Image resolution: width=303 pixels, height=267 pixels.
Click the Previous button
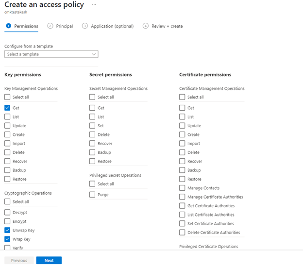click(19, 260)
